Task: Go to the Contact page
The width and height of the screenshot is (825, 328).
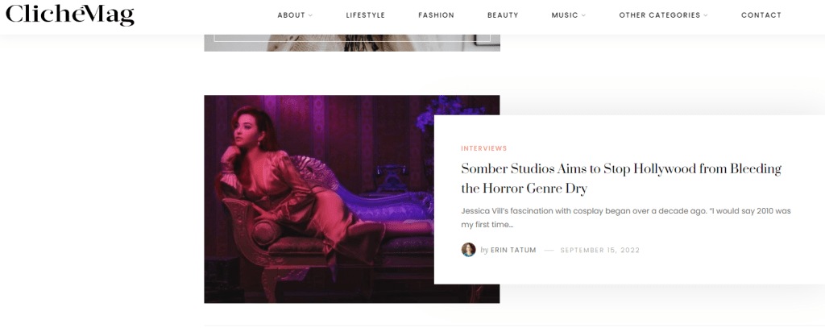Action: pyautogui.click(x=761, y=15)
